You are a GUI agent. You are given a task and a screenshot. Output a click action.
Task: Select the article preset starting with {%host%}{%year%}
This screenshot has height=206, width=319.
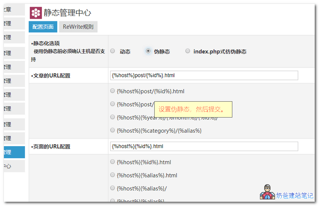tap(113, 117)
